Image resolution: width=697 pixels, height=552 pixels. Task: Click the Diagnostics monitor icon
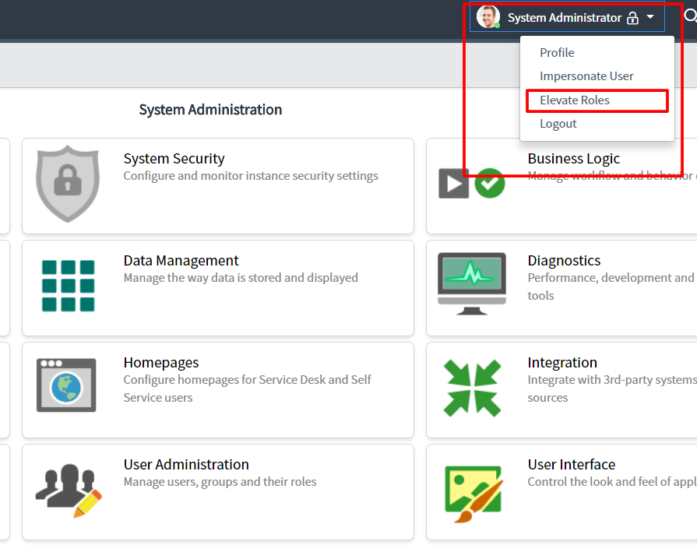click(472, 283)
